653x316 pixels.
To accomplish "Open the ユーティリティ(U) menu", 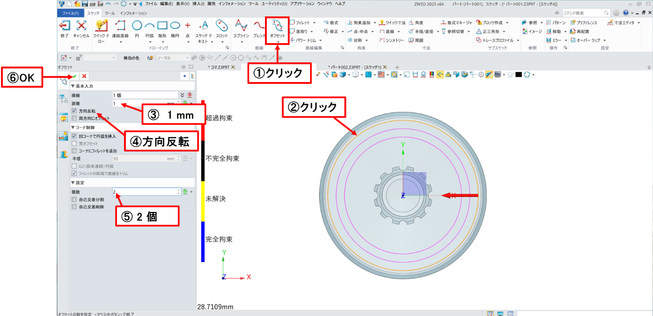I will pyautogui.click(x=274, y=3).
